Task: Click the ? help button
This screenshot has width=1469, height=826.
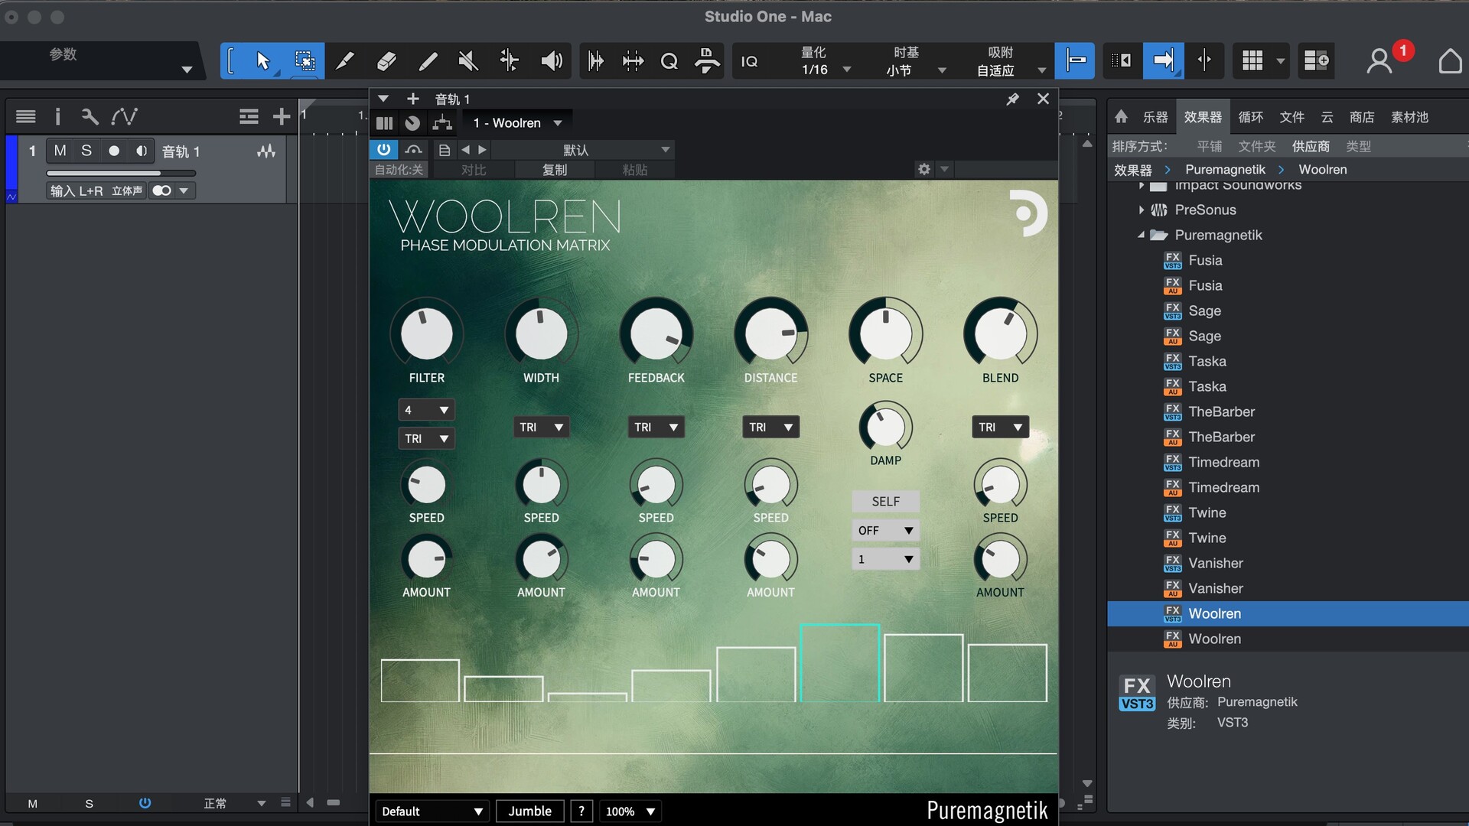Action: (581, 811)
